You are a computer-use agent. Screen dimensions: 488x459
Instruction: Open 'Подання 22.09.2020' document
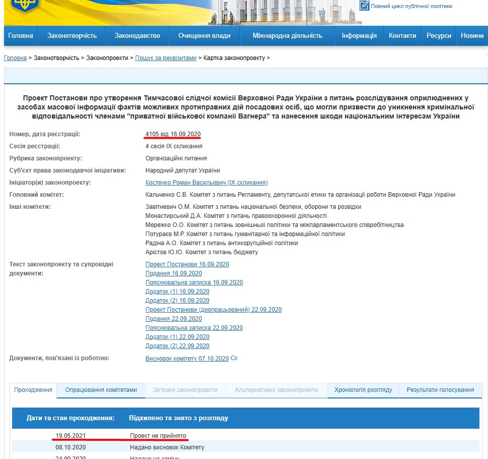(173, 319)
